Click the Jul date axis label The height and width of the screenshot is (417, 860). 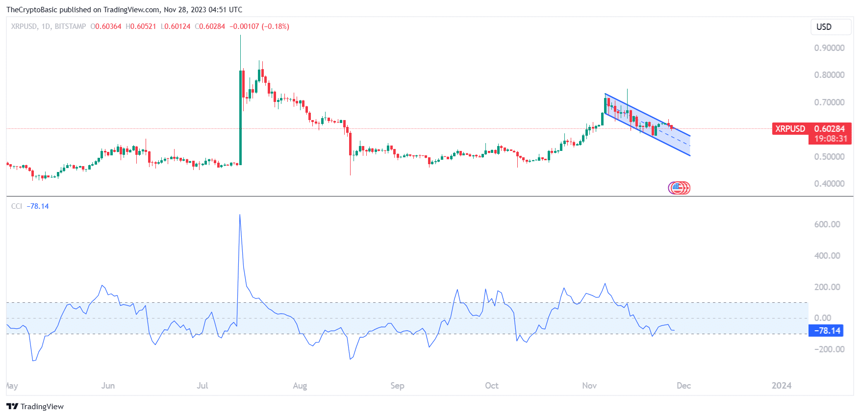tap(202, 386)
